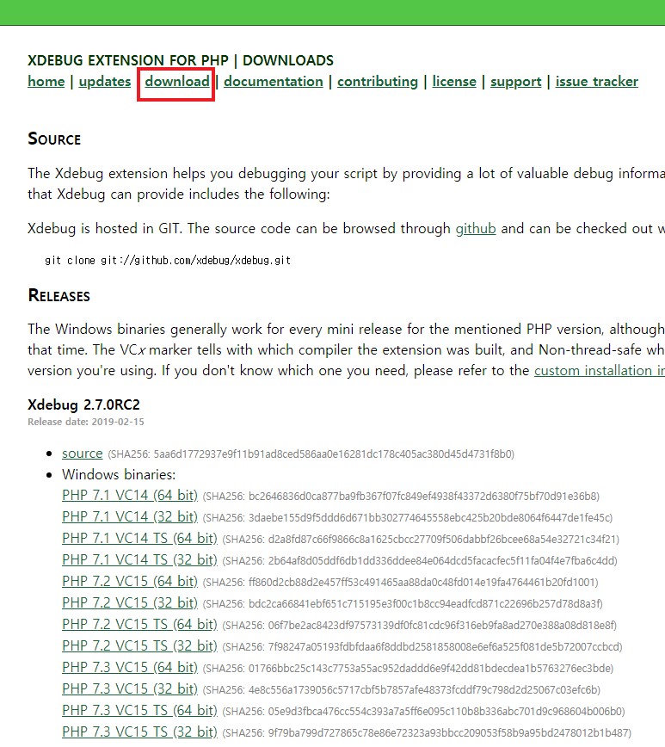Download PHP 7.3 VC15 (64 bit)
Viewport: 665px width, 747px height.
click(x=130, y=668)
